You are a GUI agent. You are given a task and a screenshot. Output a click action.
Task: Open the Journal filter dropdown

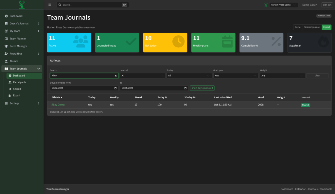pos(142,76)
